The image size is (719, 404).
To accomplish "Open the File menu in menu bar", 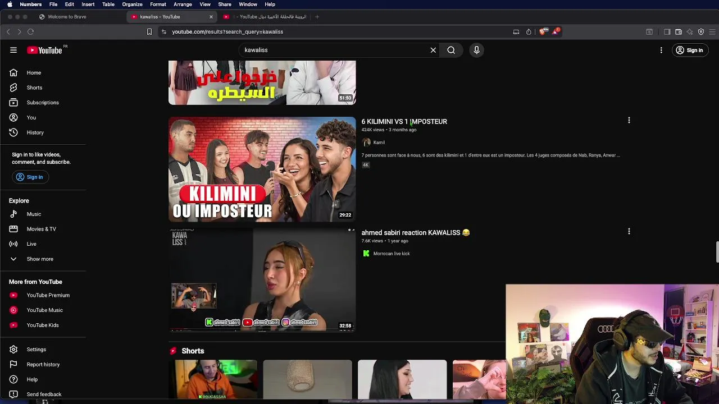I will [53, 4].
